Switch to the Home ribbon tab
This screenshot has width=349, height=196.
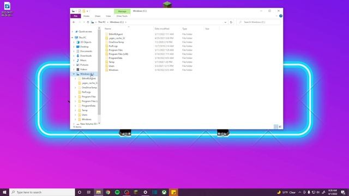click(x=86, y=16)
